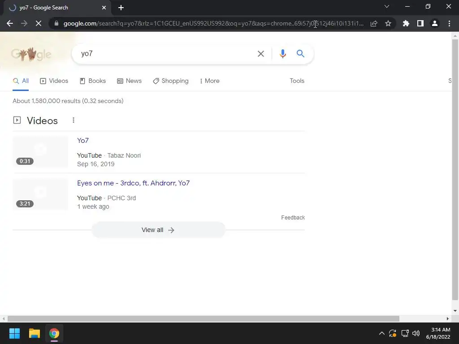Click the scroll-down arrow of vertical scrollbar
This screenshot has width=459, height=344.
(x=455, y=311)
